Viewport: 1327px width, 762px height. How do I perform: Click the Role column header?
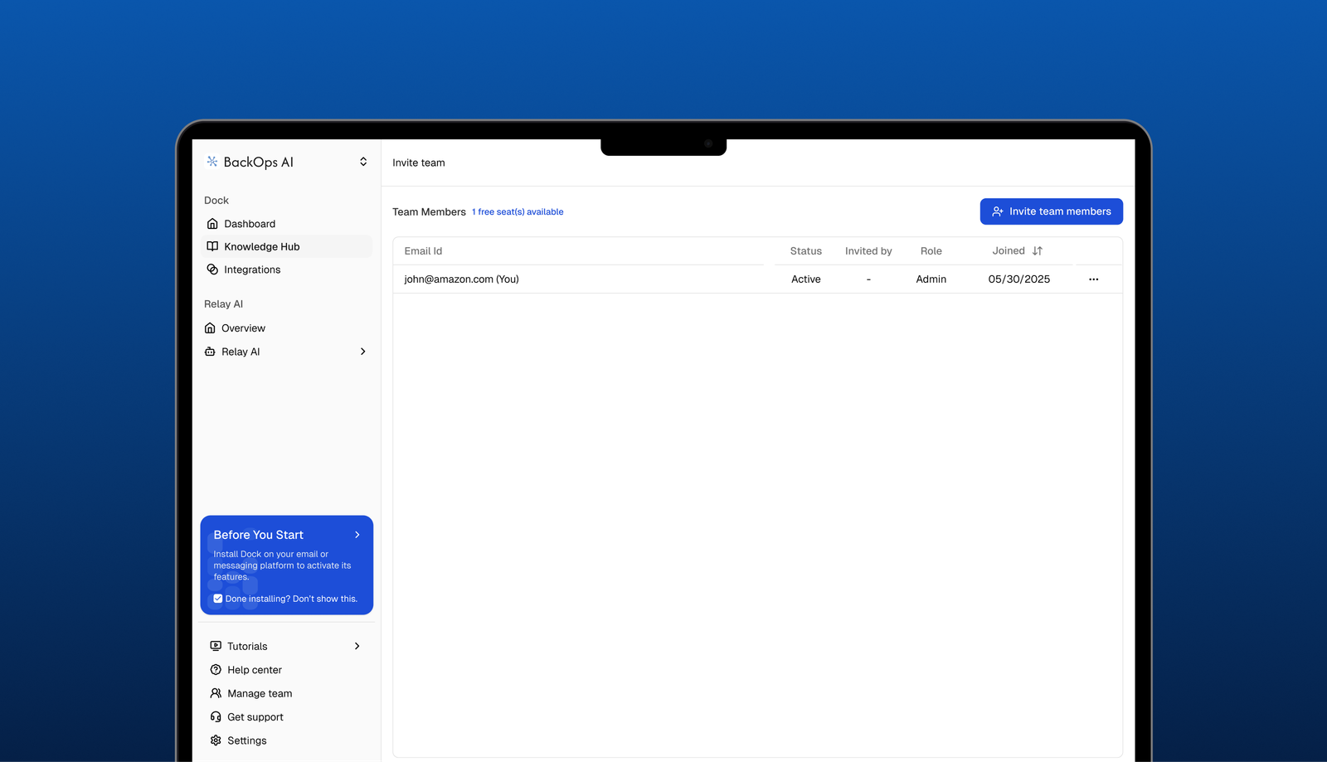[x=931, y=251]
